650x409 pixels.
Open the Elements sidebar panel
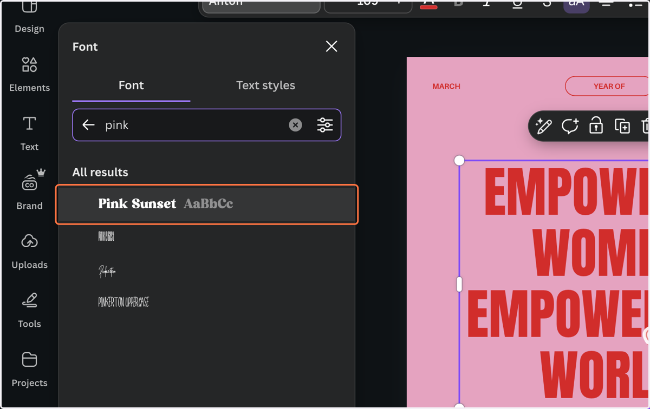pos(29,75)
